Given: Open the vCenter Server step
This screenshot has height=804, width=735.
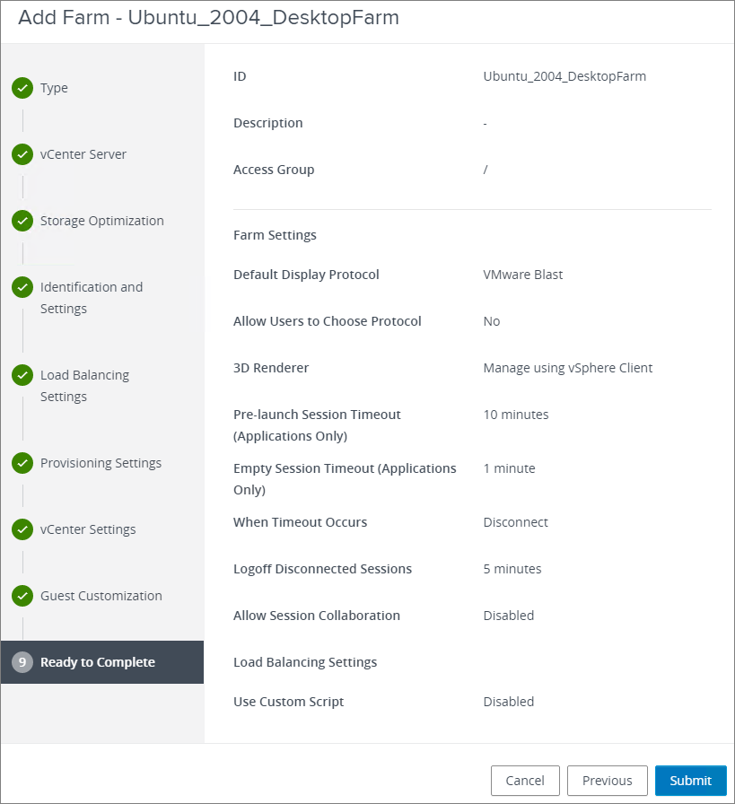Looking at the screenshot, I should click(83, 154).
